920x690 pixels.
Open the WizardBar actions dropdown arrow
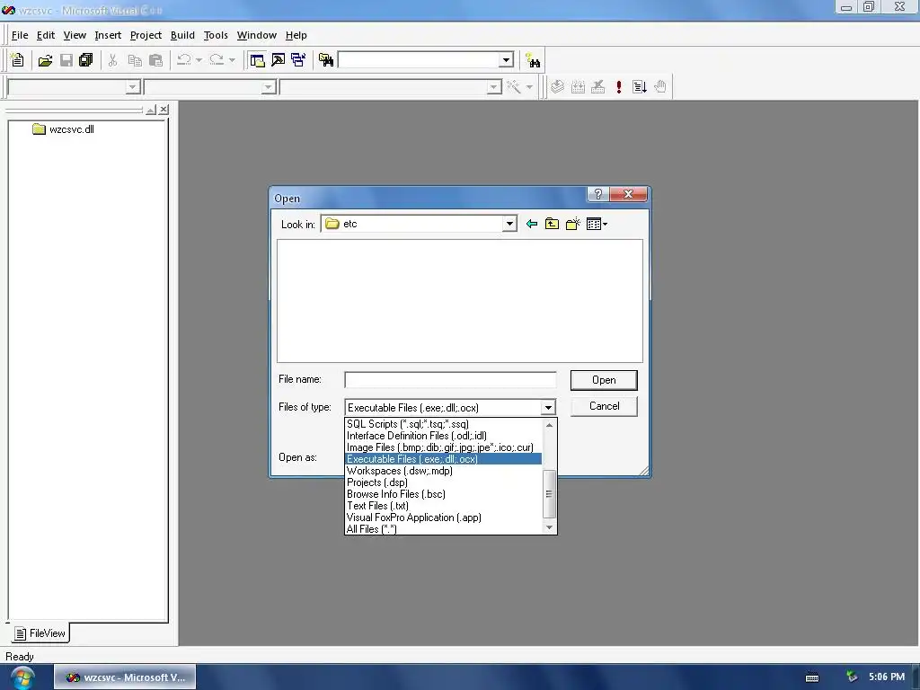529,87
